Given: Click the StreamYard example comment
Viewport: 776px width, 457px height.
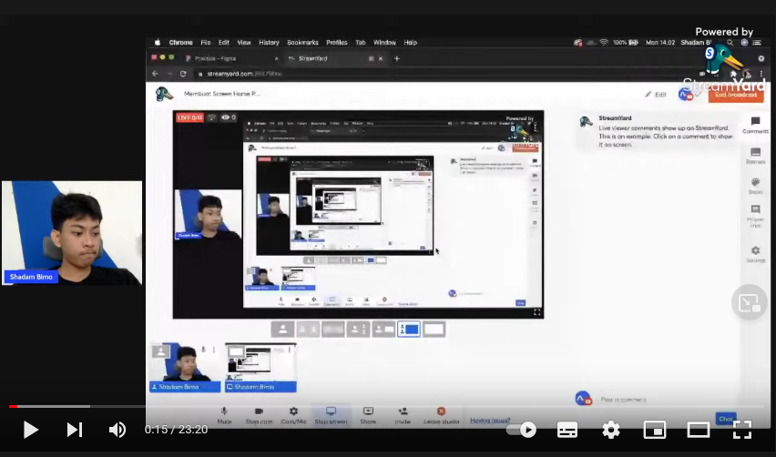Looking at the screenshot, I should [x=657, y=132].
